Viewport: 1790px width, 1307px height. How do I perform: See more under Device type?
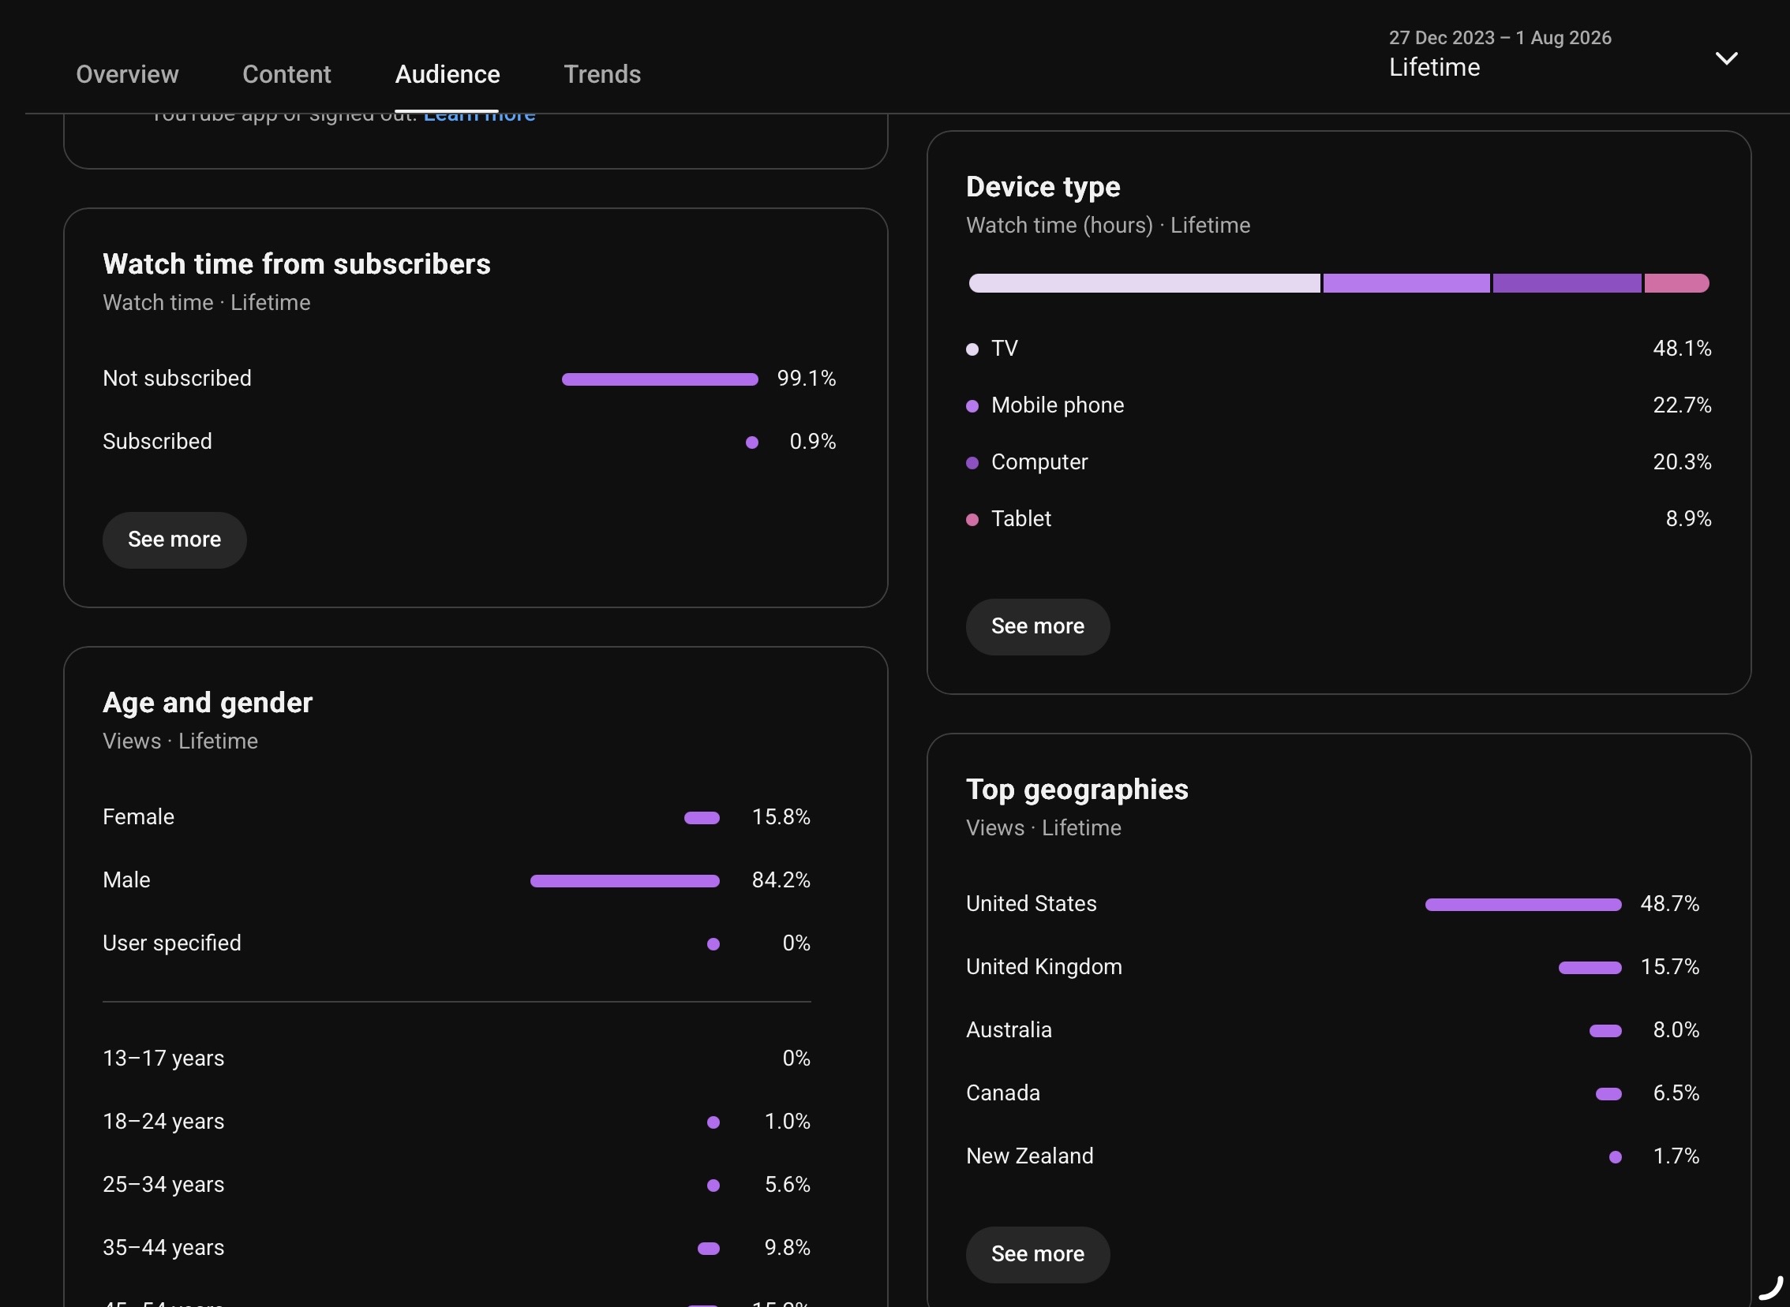1037,626
